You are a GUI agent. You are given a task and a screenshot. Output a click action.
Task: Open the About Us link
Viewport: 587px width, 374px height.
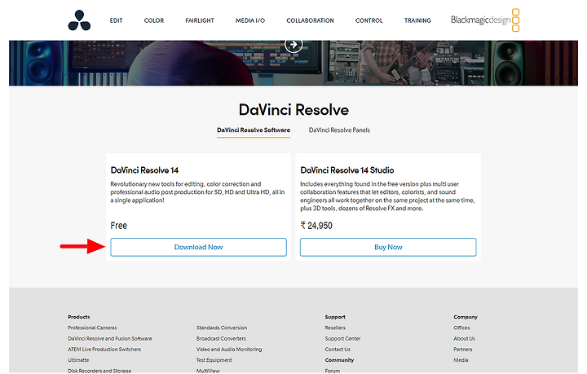point(464,338)
